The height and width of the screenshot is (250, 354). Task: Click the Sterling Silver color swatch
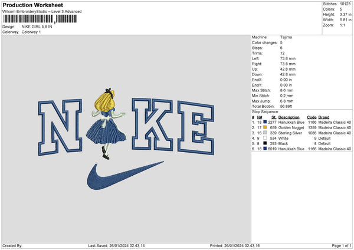[265, 133]
